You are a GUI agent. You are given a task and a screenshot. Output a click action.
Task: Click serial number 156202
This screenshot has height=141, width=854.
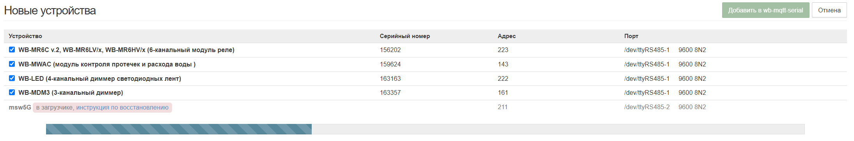[x=390, y=50]
